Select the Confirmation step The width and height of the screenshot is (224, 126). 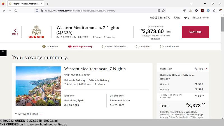[170, 46]
